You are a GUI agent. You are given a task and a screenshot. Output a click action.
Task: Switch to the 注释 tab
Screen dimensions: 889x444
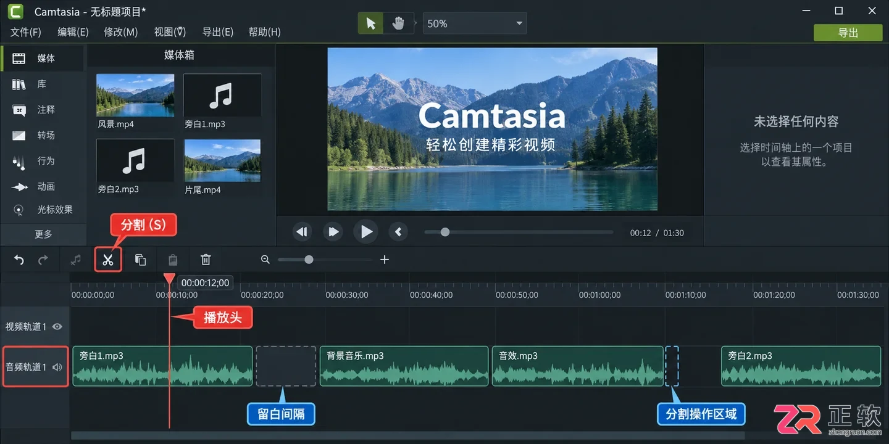coord(43,110)
